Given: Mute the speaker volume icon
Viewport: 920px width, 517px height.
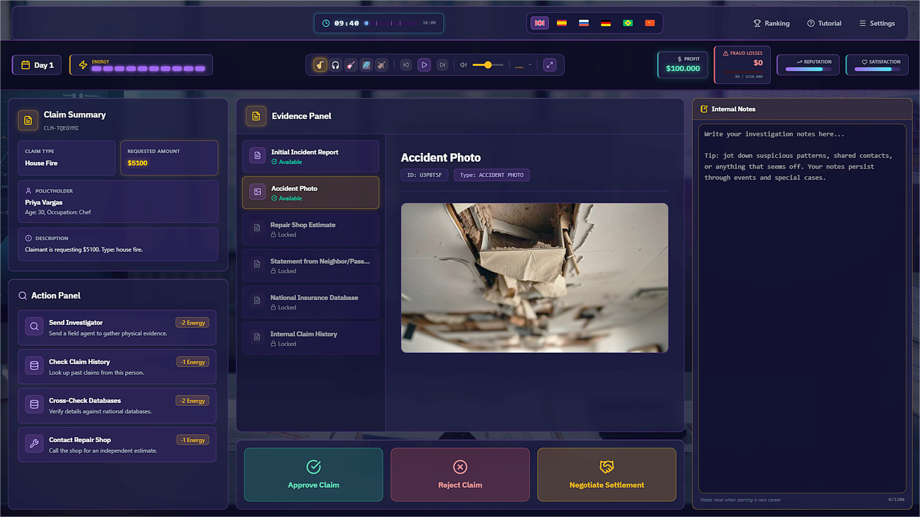Looking at the screenshot, I should 463,65.
